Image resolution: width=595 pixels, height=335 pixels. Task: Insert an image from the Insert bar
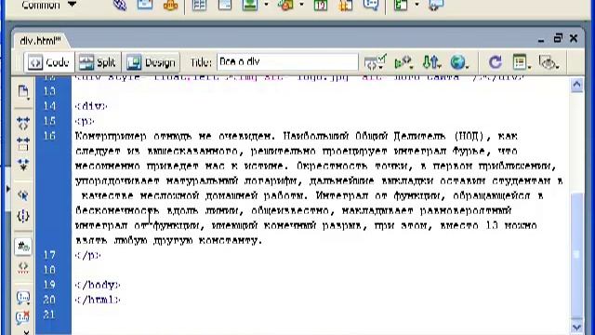(250, 5)
